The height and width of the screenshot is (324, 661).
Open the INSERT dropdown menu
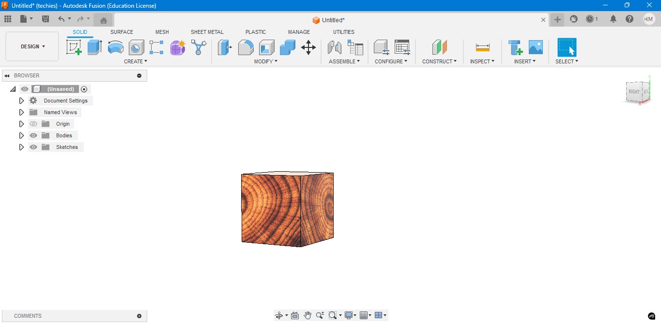point(525,61)
